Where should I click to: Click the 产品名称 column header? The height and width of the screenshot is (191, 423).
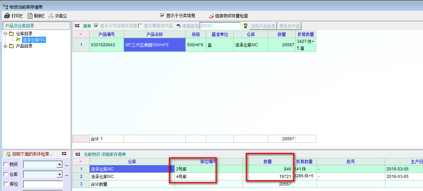click(155, 34)
